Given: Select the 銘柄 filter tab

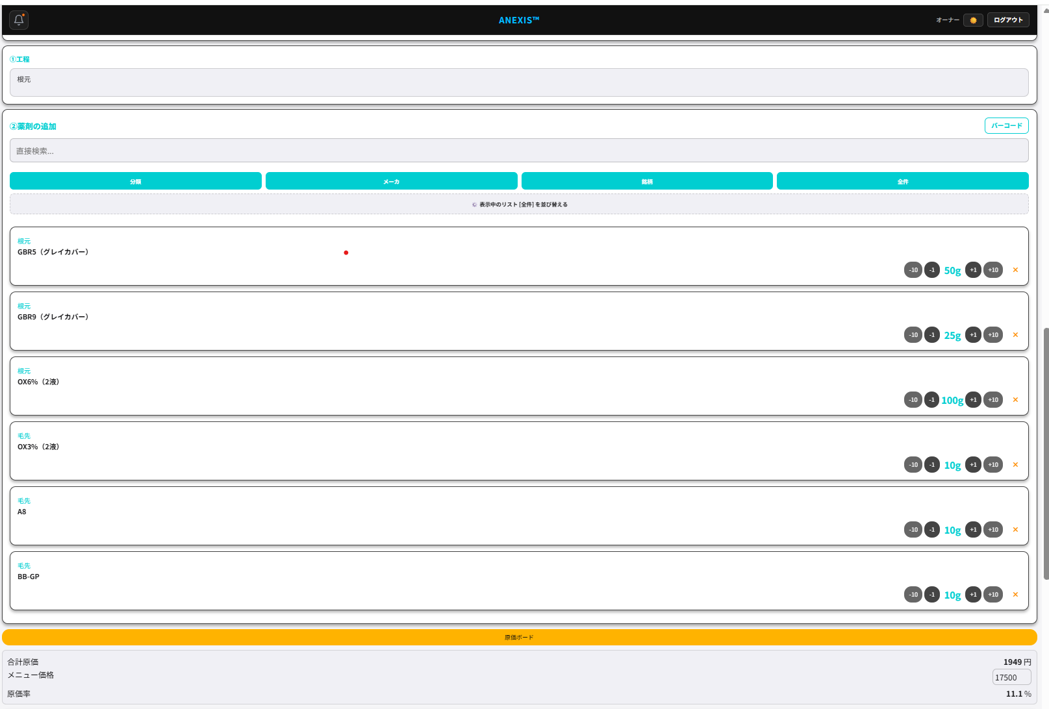Looking at the screenshot, I should tap(647, 181).
